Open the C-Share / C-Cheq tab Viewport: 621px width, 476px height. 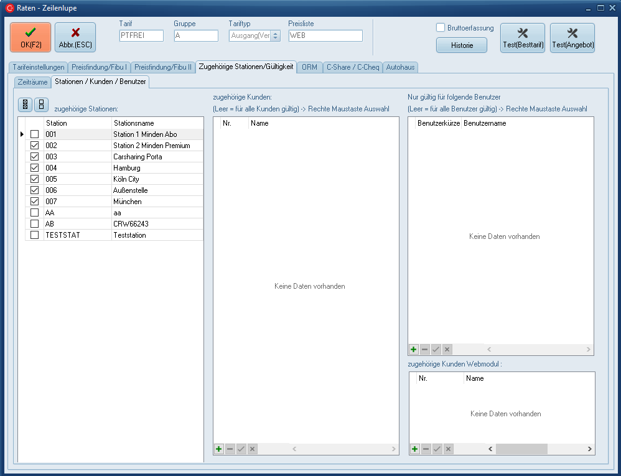coord(353,67)
